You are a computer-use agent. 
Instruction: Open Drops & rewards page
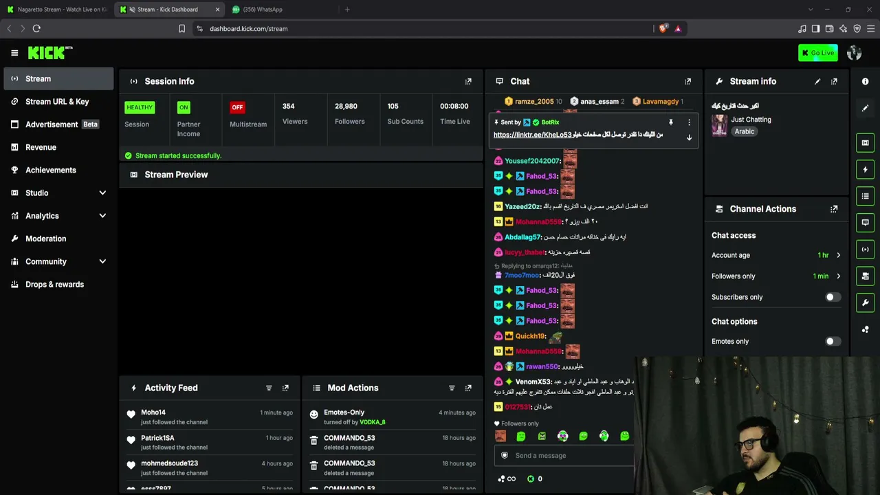(58, 285)
